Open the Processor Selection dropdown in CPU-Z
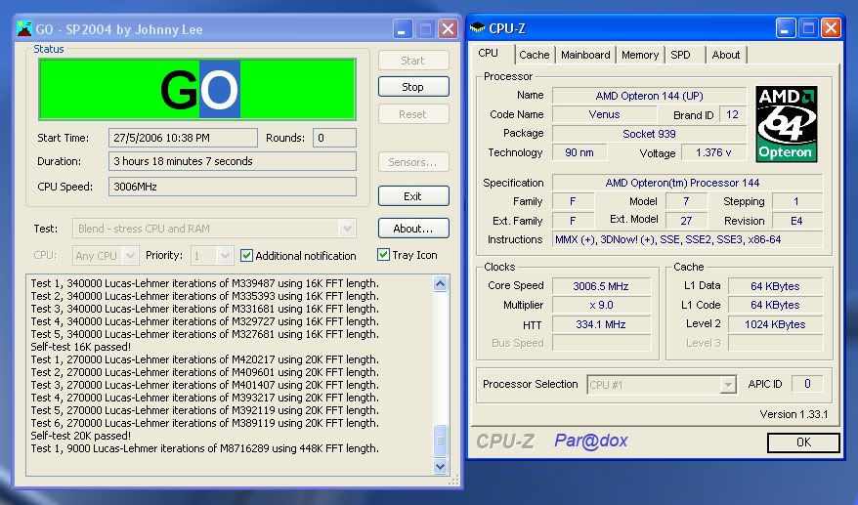This screenshot has height=505, width=858. point(727,385)
